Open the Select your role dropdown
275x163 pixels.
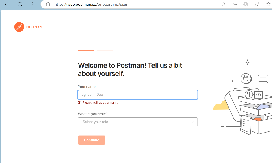point(138,122)
